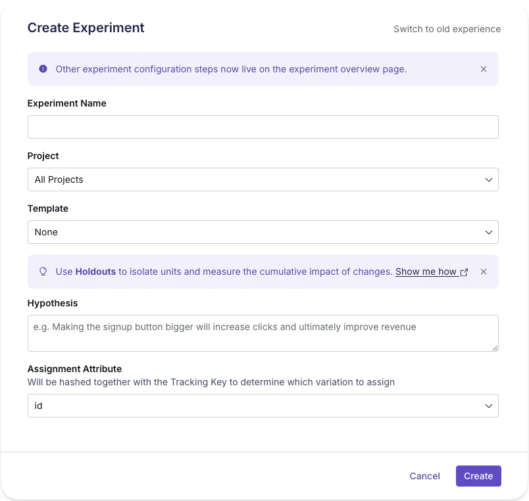
Task: Open the Show me how link
Action: 426,272
